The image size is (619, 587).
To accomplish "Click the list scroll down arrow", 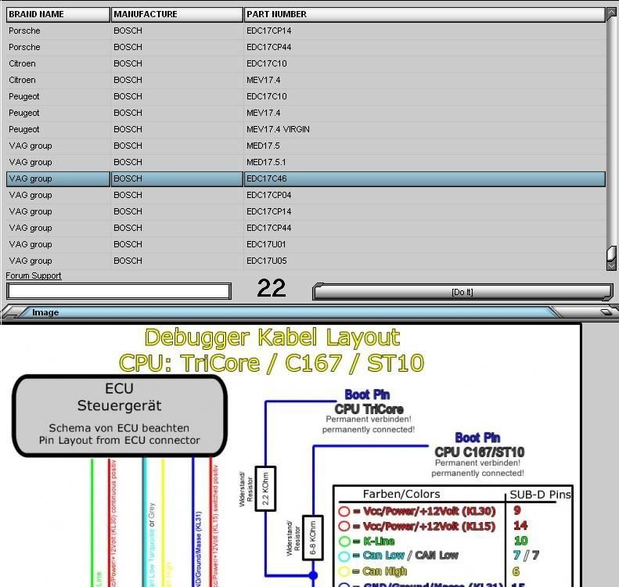I will pos(611,265).
